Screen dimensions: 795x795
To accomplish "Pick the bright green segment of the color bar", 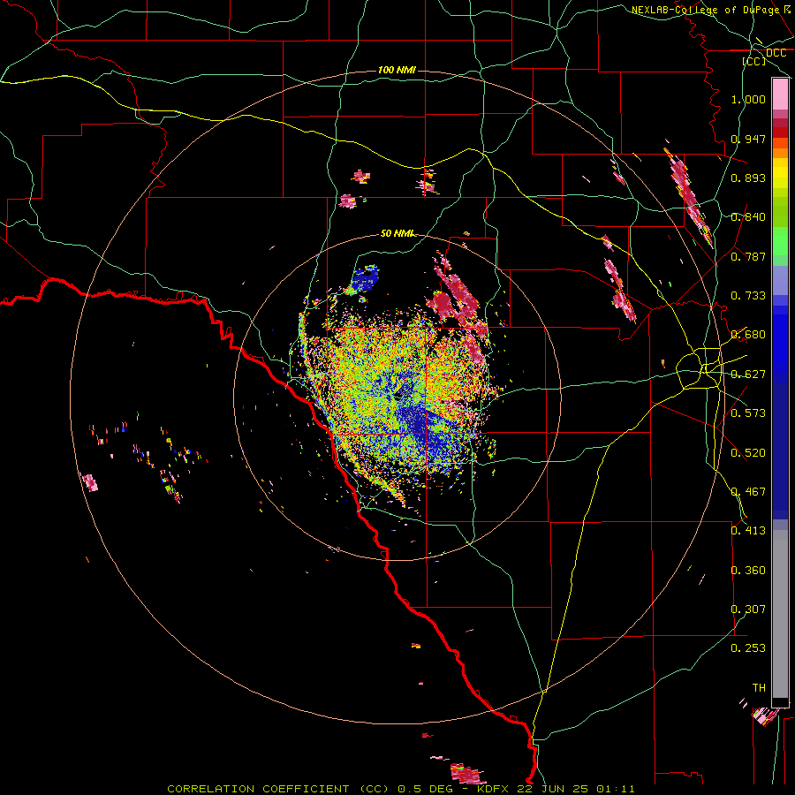I will tap(780, 241).
